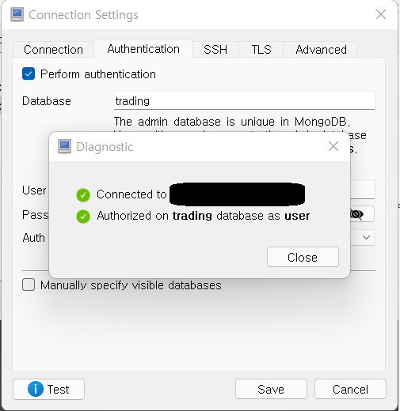This screenshot has width=400, height=411.
Task: Expand the Auth mechanism dropdown arrow
Action: 366,238
